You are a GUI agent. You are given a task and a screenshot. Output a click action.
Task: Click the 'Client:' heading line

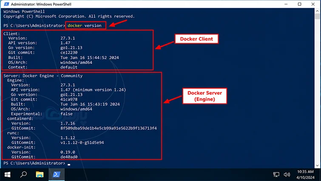11,34
